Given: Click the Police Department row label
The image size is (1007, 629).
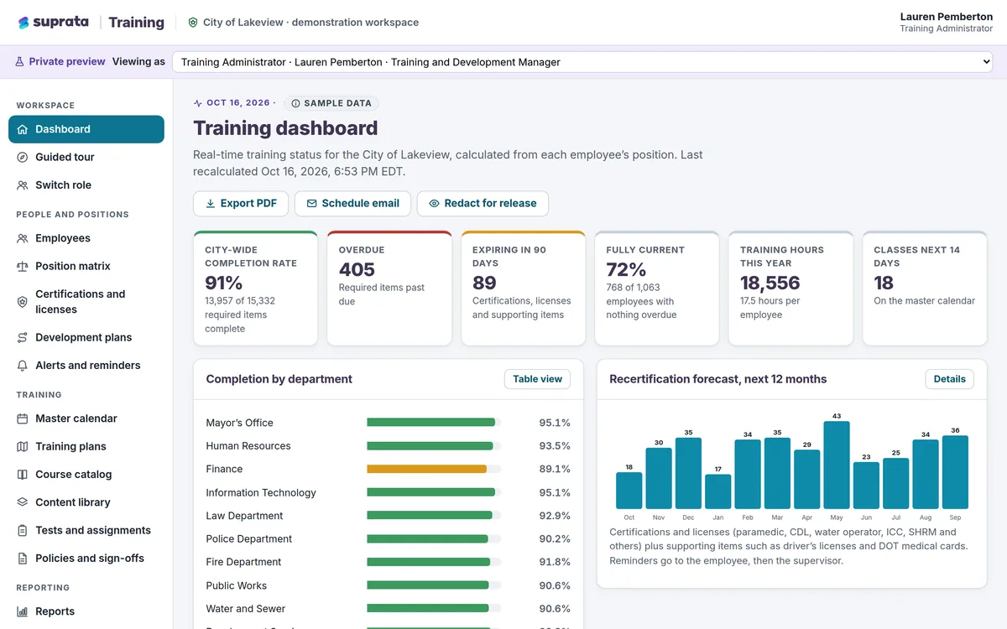Looking at the screenshot, I should [248, 538].
